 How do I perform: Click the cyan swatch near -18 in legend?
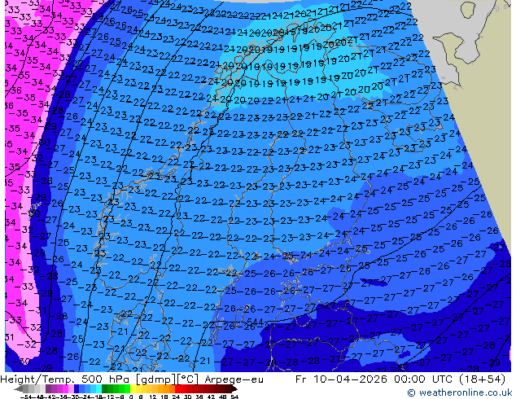point(98,388)
